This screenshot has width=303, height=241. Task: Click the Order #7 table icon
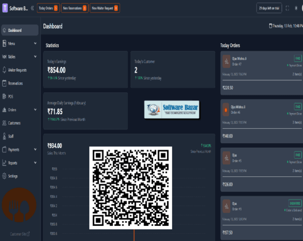coord(226,62)
